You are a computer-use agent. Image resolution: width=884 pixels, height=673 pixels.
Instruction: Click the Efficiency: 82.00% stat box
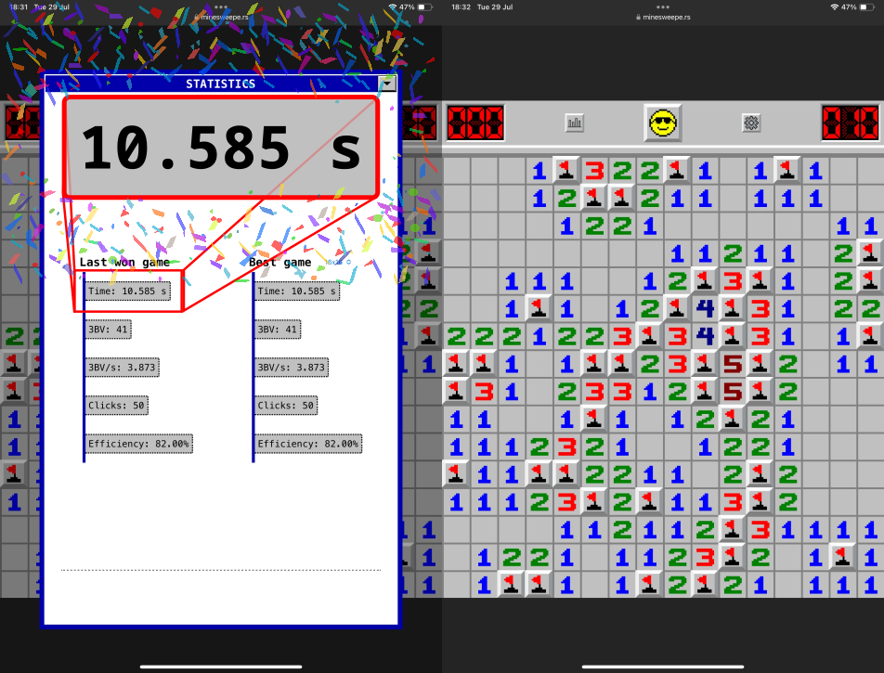click(x=139, y=443)
